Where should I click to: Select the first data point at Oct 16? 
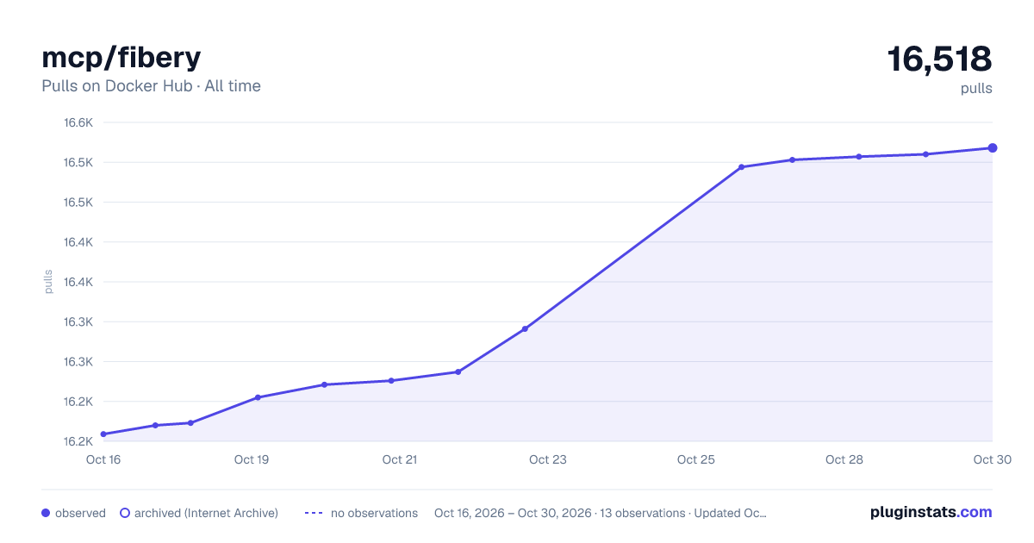coord(103,434)
